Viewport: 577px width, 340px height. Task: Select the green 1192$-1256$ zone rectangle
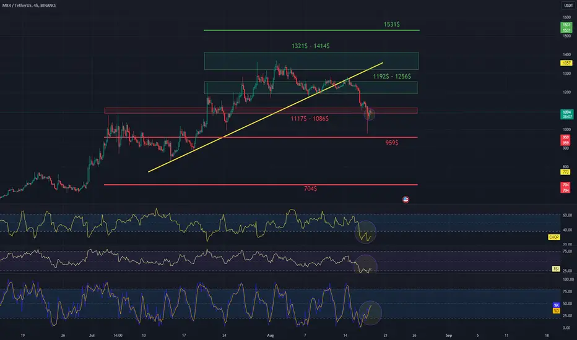pyautogui.click(x=311, y=88)
